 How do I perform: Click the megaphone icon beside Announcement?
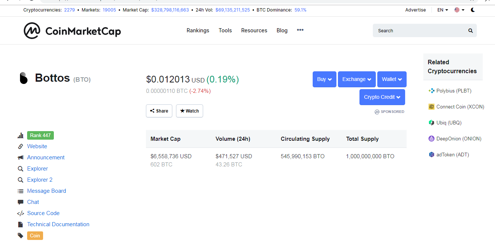click(x=20, y=157)
